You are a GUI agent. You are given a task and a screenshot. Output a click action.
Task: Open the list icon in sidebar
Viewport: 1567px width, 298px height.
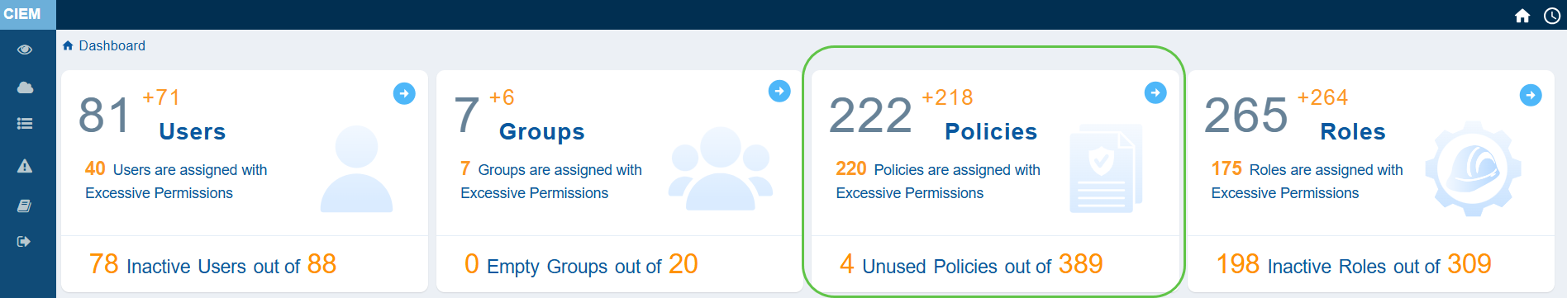(25, 123)
